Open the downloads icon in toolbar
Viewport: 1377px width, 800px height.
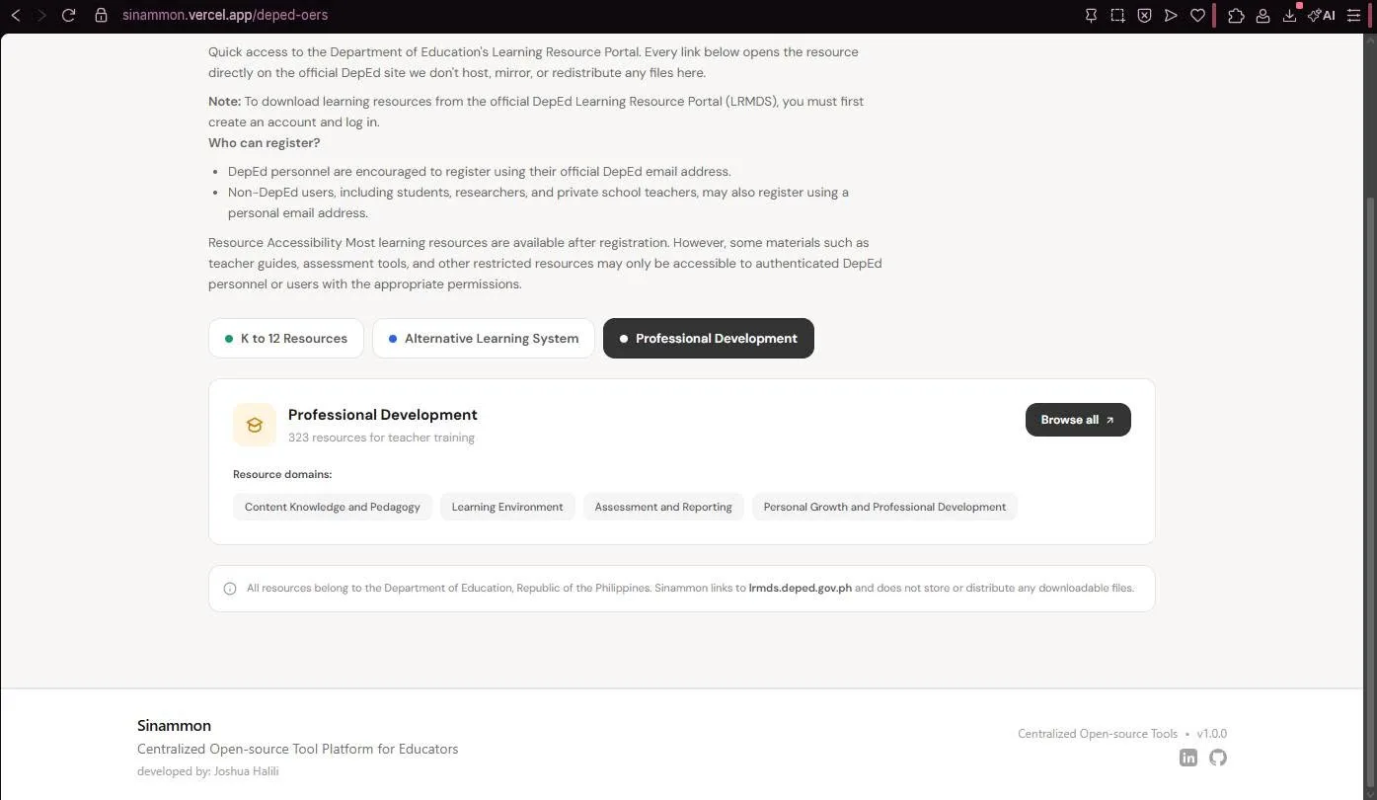(x=1289, y=15)
